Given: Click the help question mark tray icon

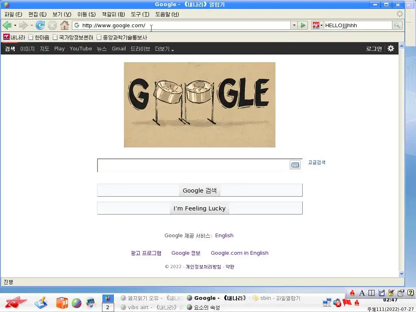Looking at the screenshot, I should (x=410, y=293).
